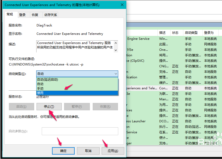This screenshot has height=159, width=222.
Task: Sort services by 状态 column header
Action: coord(177,33)
